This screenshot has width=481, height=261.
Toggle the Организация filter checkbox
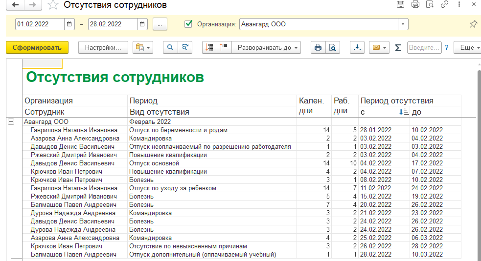188,24
